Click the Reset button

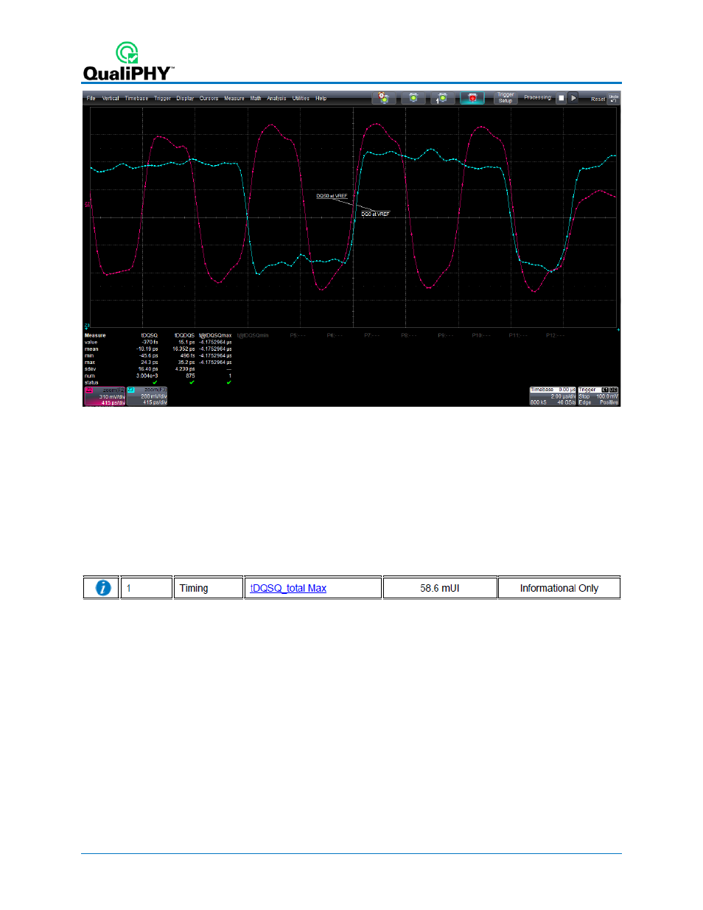[598, 99]
